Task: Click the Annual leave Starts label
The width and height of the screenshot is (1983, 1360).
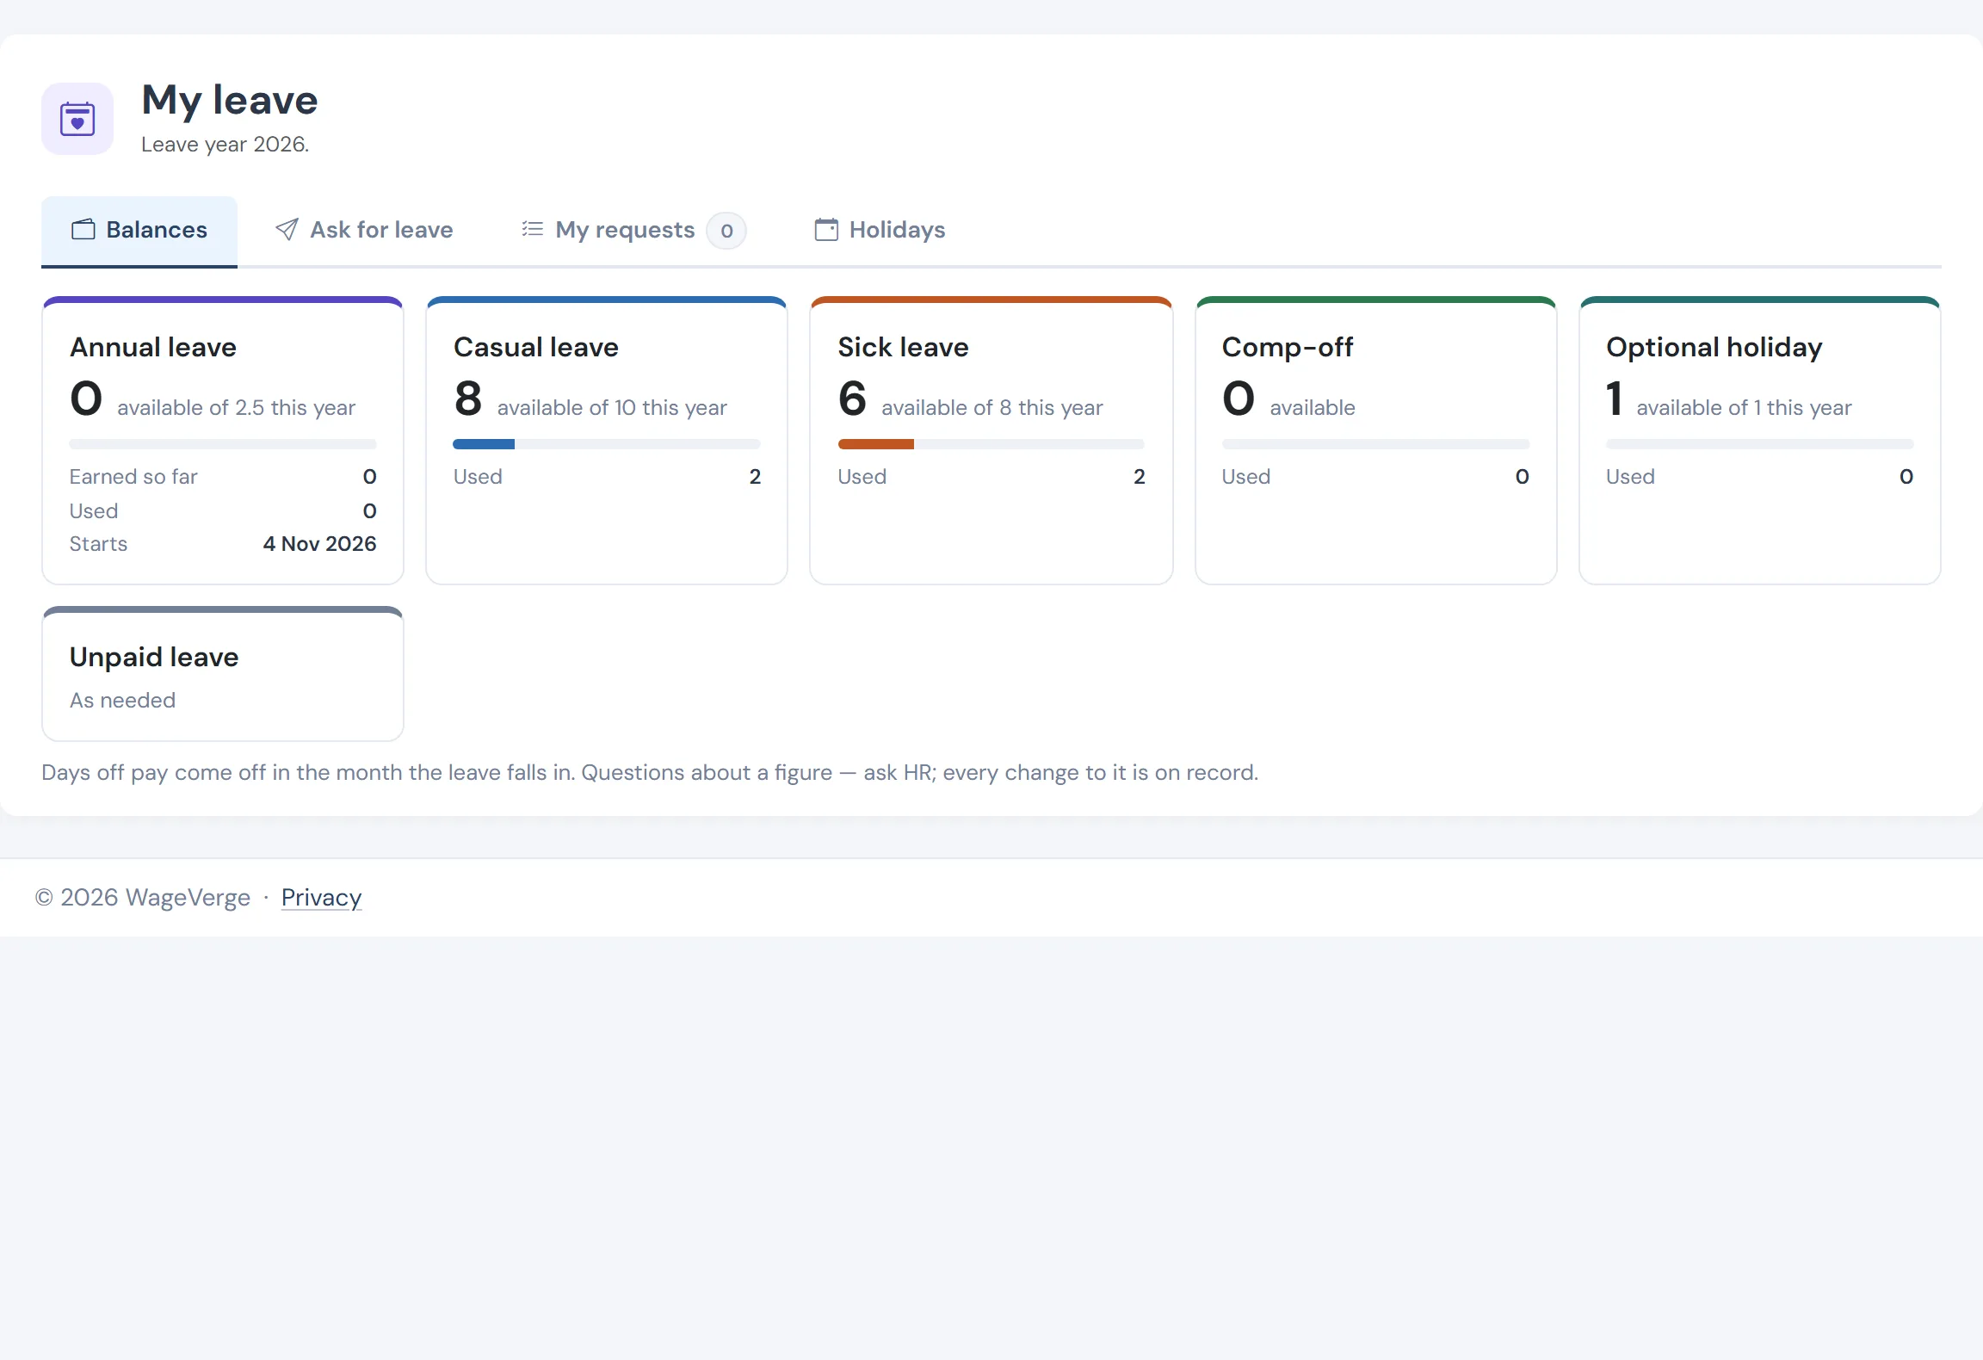Action: point(98,543)
